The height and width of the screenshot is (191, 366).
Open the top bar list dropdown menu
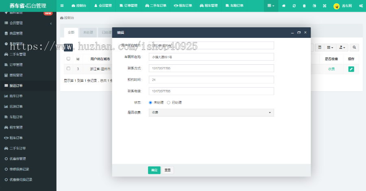click(x=271, y=6)
